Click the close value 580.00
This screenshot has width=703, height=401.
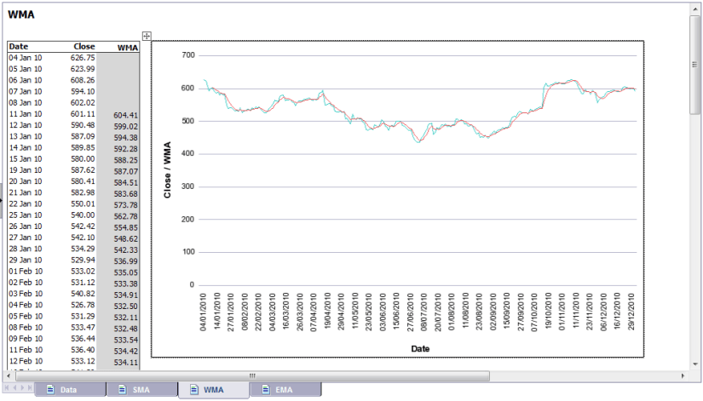tap(83, 158)
